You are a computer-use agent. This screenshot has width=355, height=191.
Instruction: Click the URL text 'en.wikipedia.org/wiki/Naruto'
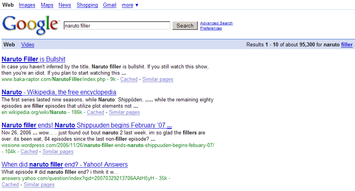34,112
